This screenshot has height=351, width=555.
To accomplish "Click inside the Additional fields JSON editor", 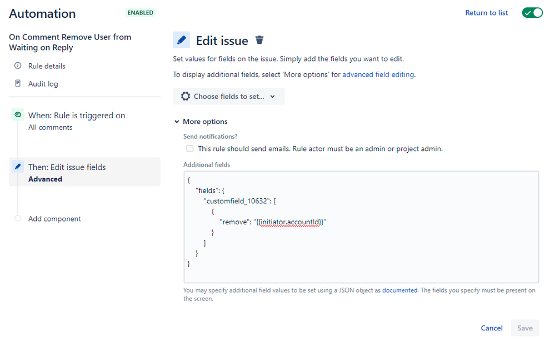I will click(361, 228).
